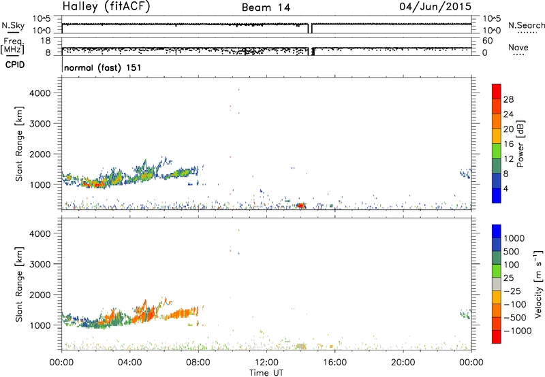
Task: Click Velocity colorbar red segment below -1000
Action: [497, 337]
